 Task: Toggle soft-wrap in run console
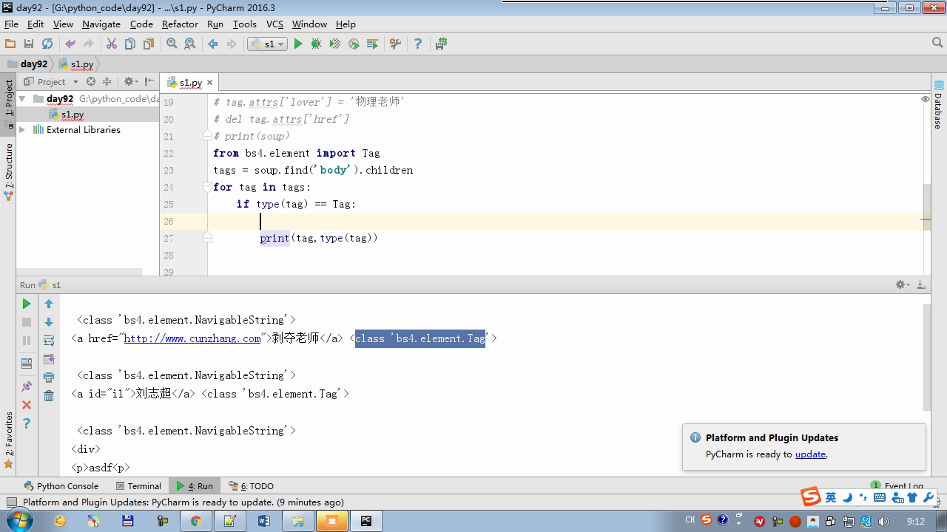click(49, 341)
